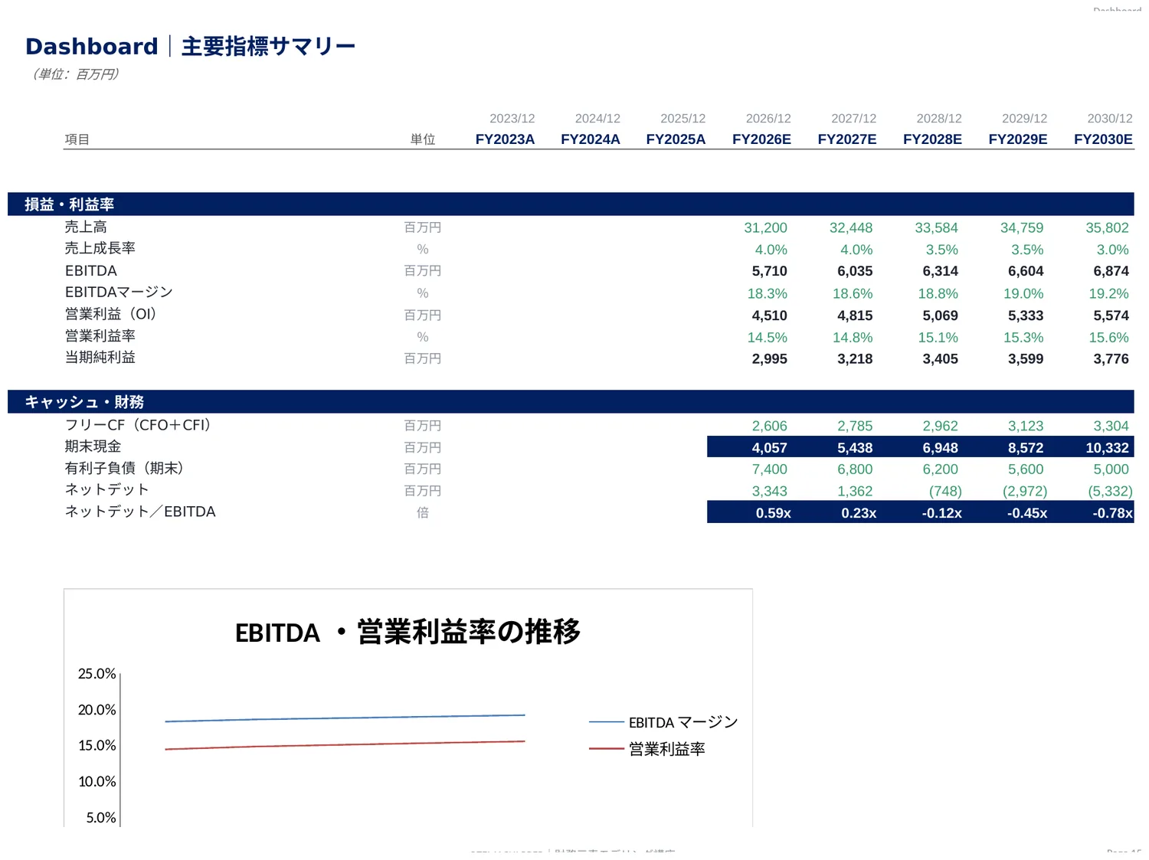Select the FY2029E column header
The image size is (1149, 860).
point(1018,139)
